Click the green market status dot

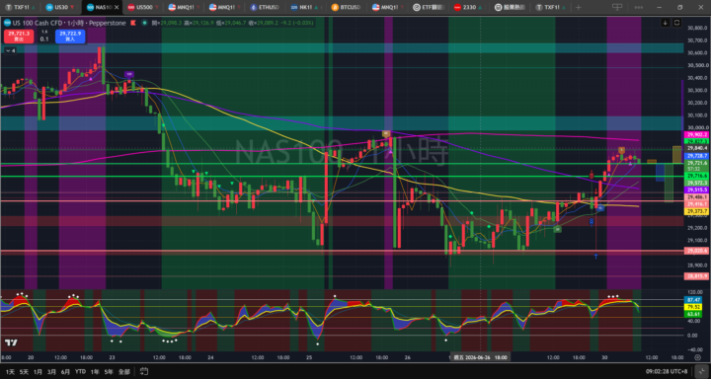[144, 23]
